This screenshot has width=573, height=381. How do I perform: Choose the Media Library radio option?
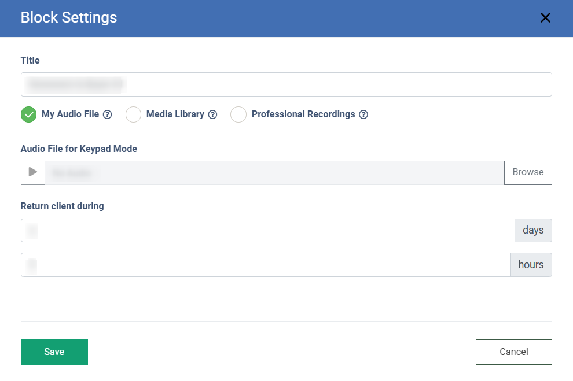pos(134,114)
